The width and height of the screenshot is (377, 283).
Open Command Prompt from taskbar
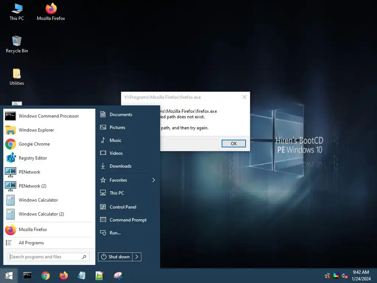coord(27,276)
